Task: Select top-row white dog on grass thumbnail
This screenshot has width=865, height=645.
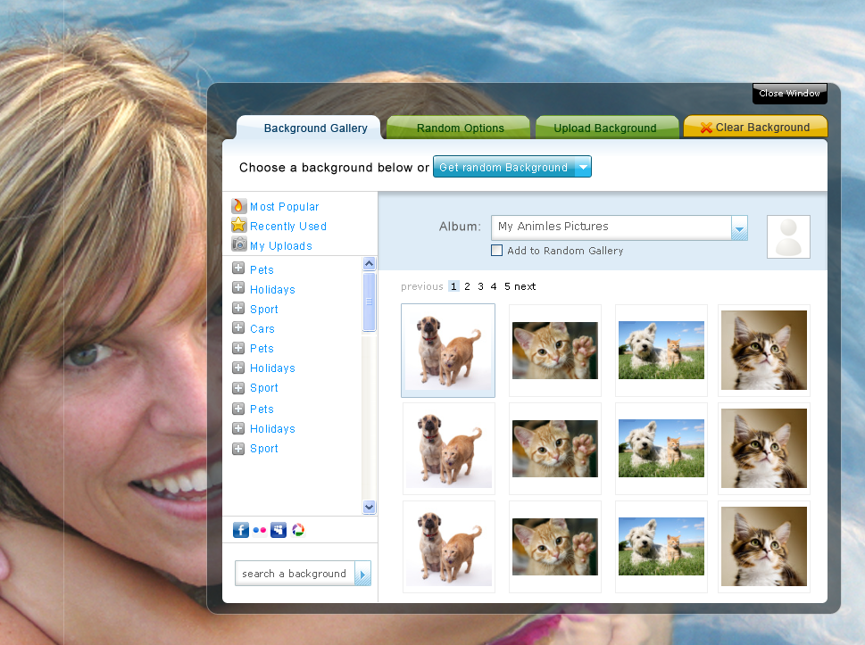Action: (x=661, y=351)
